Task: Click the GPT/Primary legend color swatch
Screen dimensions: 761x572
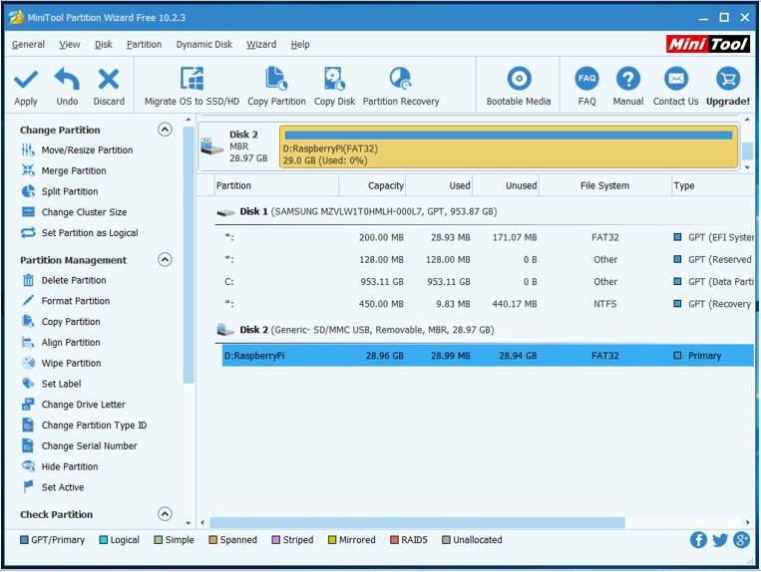Action: pos(24,540)
